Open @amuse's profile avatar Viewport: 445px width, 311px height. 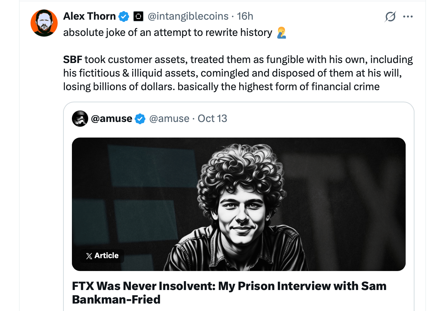pyautogui.click(x=80, y=119)
